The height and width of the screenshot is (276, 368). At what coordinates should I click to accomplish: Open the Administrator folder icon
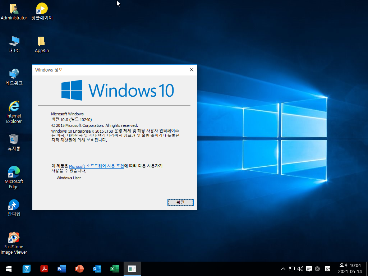[x=14, y=12]
